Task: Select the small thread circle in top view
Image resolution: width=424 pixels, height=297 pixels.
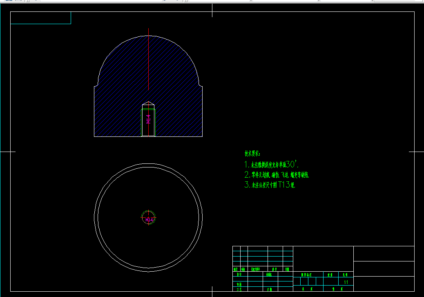Action: coord(148,217)
